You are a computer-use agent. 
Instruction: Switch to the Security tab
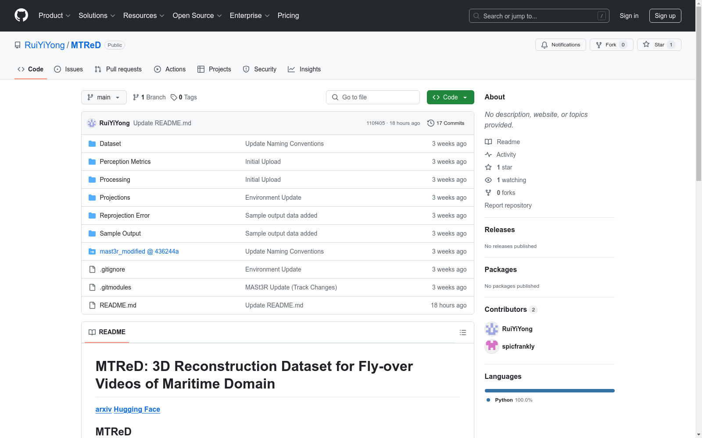pos(260,69)
